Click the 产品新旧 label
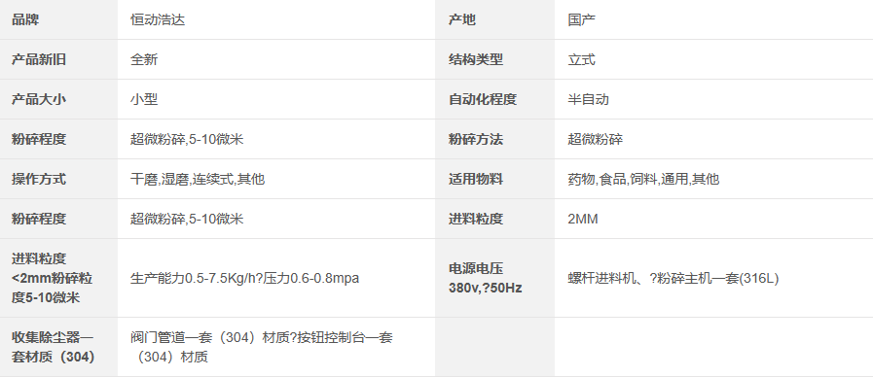This screenshot has width=873, height=377. click(39, 59)
